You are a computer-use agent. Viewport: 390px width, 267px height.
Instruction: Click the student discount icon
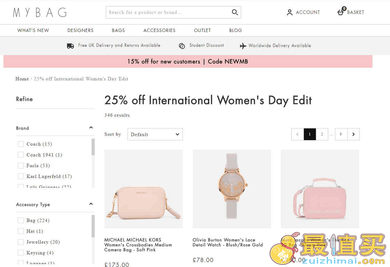coord(182,46)
